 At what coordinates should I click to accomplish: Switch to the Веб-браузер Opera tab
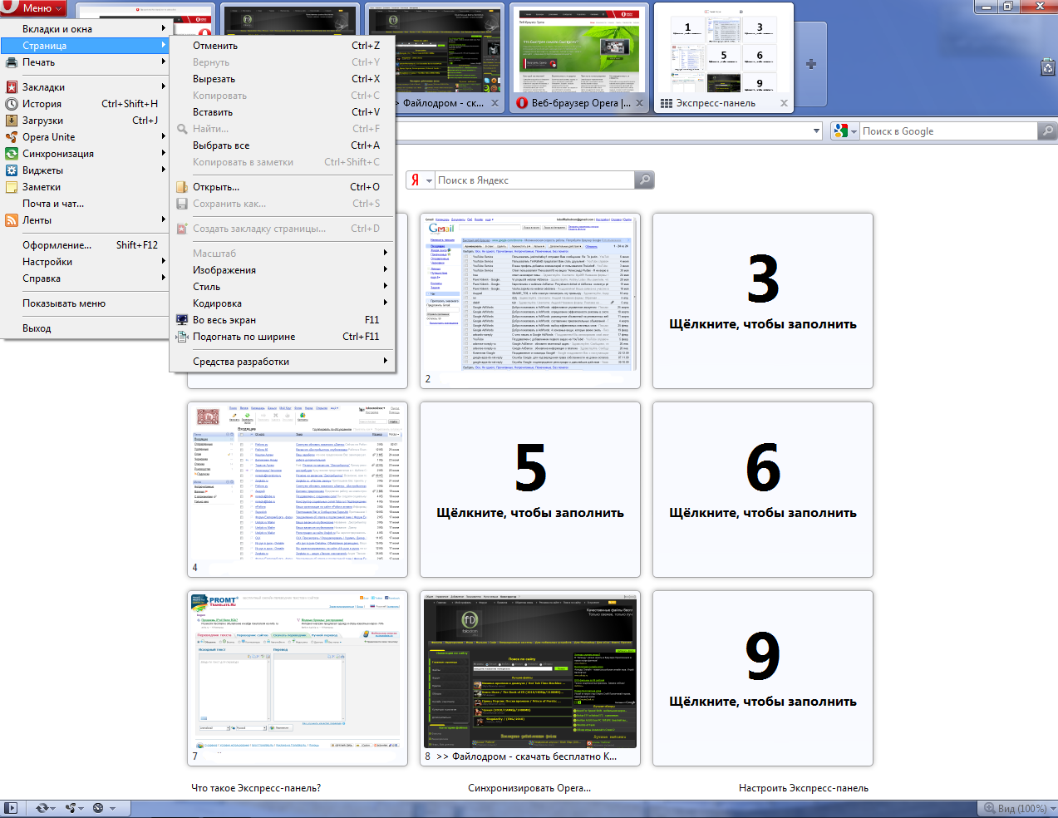[x=579, y=57]
